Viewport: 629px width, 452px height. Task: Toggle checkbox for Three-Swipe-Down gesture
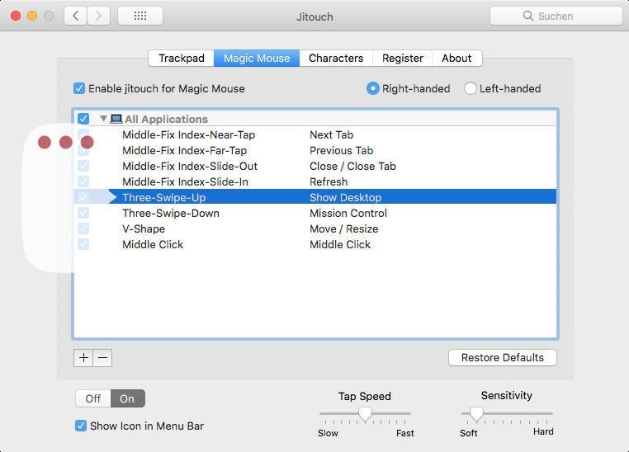click(x=83, y=213)
